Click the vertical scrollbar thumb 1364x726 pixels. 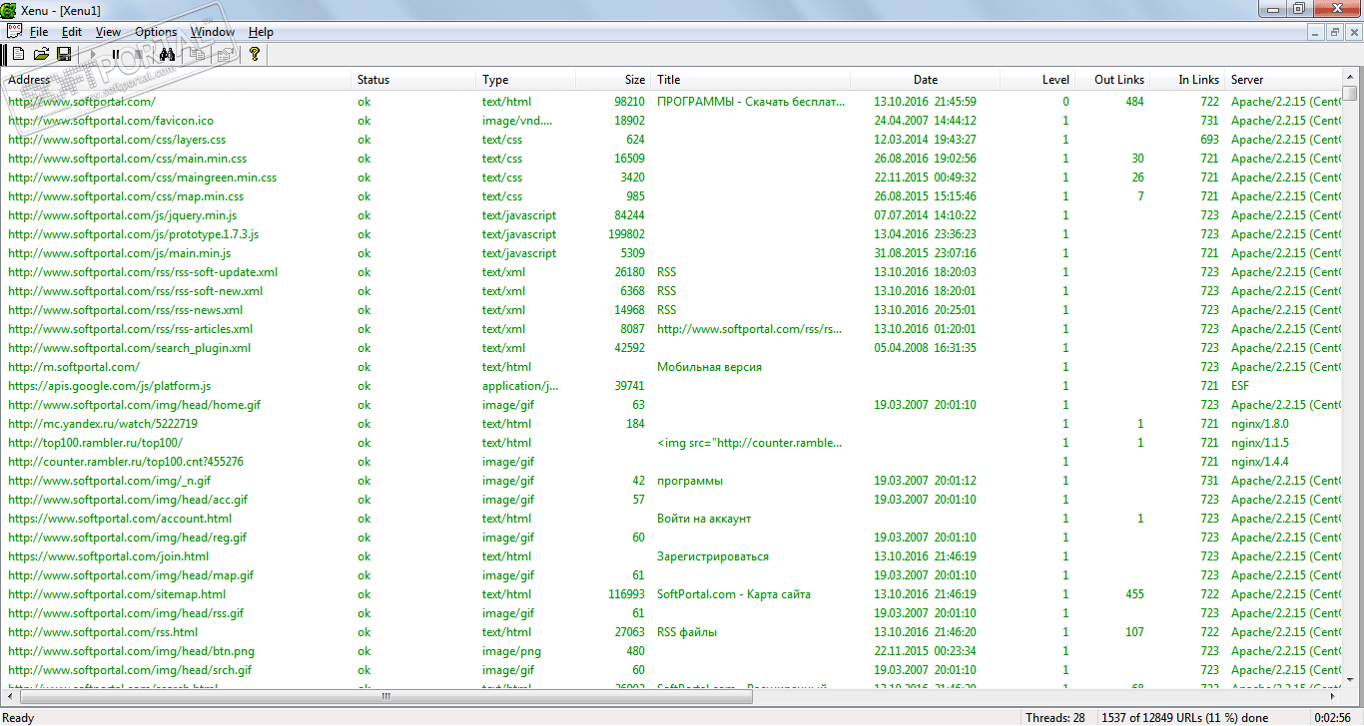coord(1350,94)
